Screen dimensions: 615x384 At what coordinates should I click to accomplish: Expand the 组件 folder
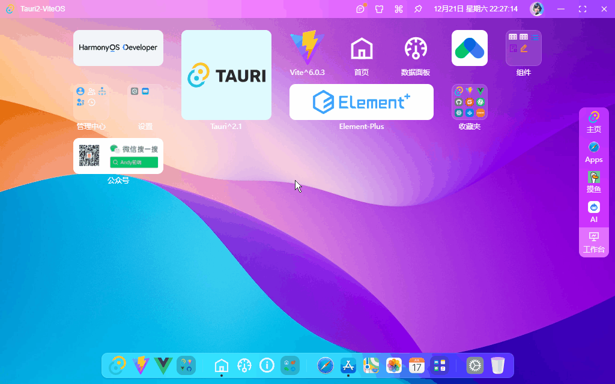pyautogui.click(x=524, y=48)
